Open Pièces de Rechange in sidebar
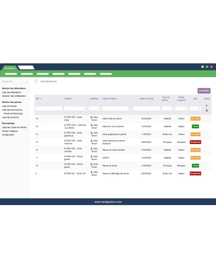Image resolution: width=216 pixels, height=269 pixels. (x=13, y=113)
